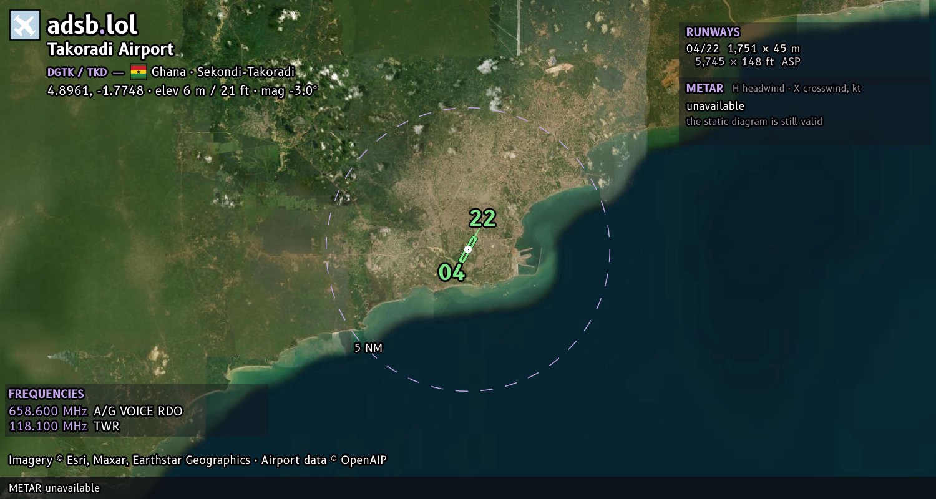Click the white airport center dot
The width and height of the screenshot is (936, 499).
point(468,249)
